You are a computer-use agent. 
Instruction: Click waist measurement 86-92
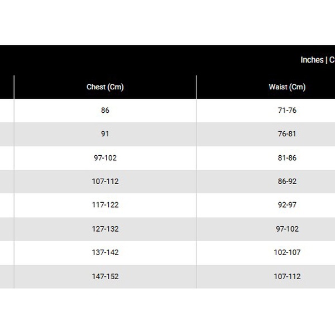point(287,181)
